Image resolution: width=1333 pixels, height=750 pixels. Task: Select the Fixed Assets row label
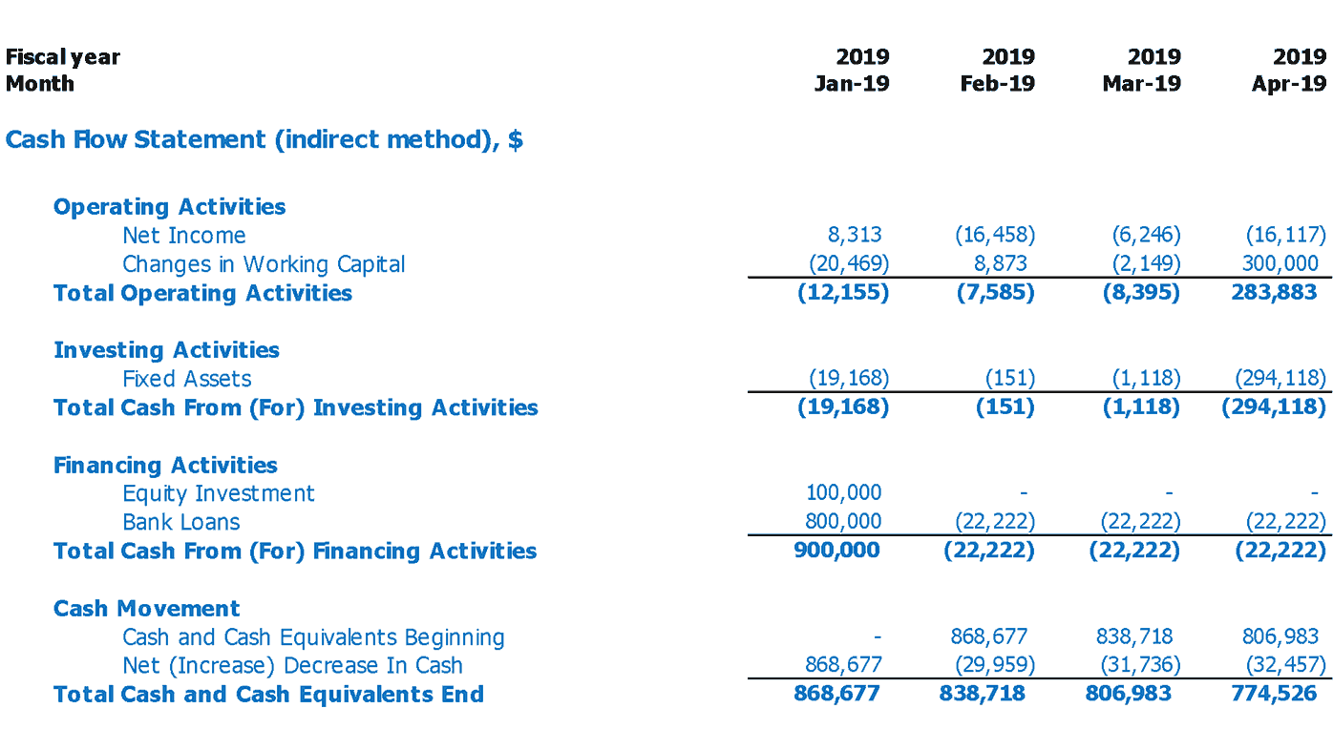[x=187, y=379]
